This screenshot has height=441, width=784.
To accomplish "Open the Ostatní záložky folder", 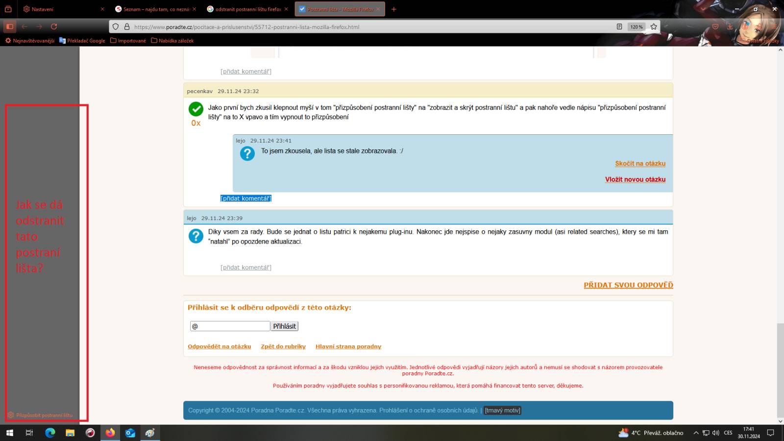I will tap(759, 41).
